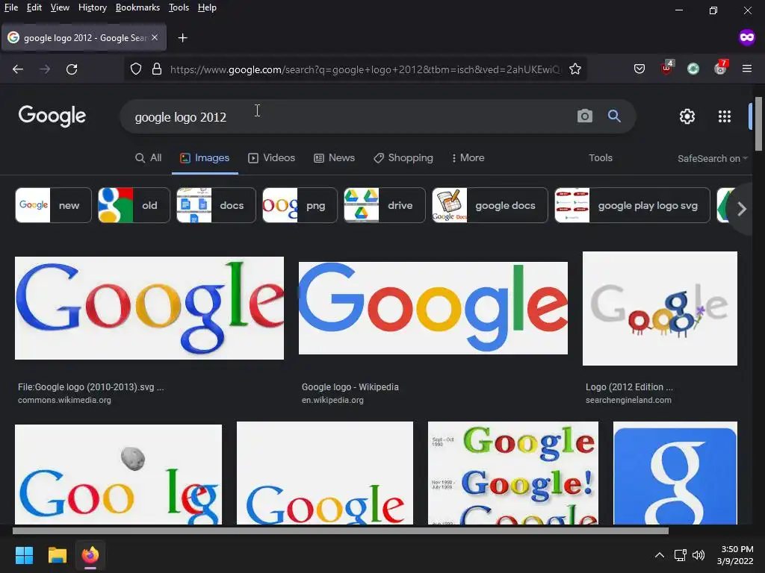Switch to the Videos tab
This screenshot has width=765, height=573.
[x=272, y=158]
